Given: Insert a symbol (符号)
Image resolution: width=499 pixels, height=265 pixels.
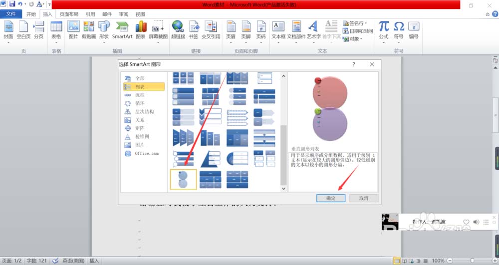Looking at the screenshot, I should pos(398,31).
